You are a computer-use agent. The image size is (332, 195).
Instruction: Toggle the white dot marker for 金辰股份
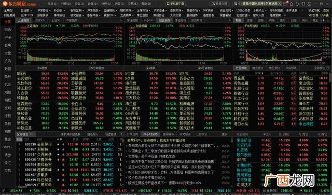coord(58,144)
